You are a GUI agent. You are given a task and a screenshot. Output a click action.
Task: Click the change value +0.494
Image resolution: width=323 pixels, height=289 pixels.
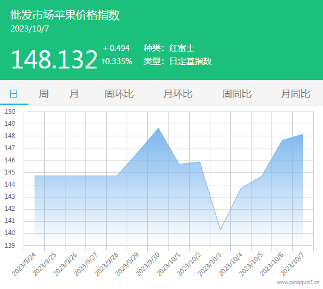pyautogui.click(x=116, y=48)
